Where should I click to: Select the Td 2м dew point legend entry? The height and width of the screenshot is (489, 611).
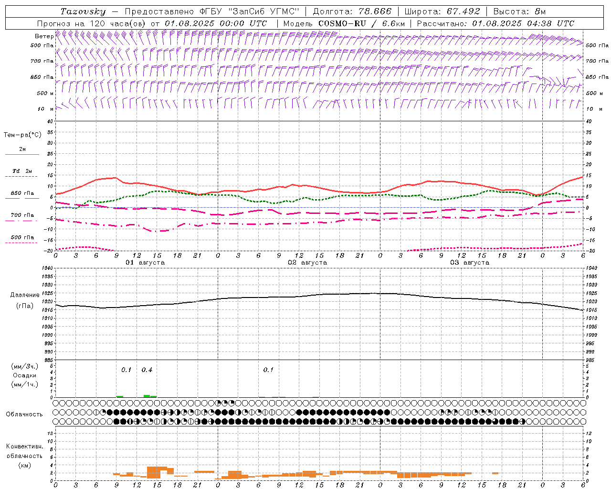[22, 173]
